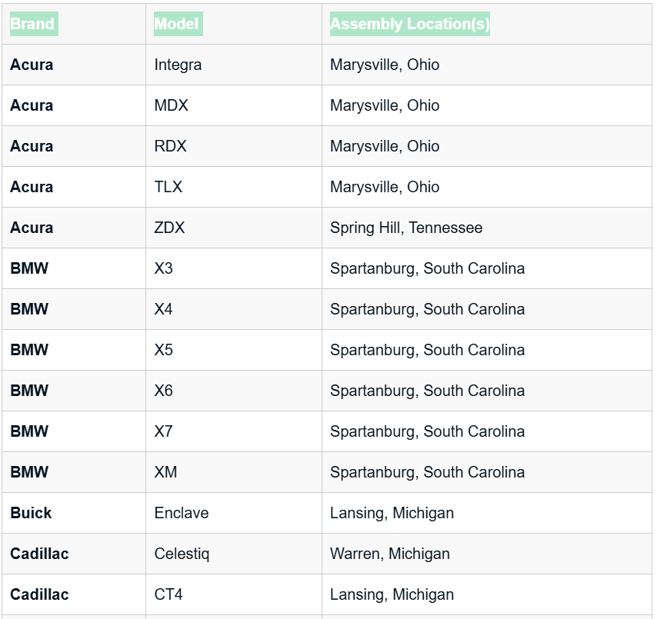Select the TLX model cell
This screenshot has width=657, height=619.
coord(168,187)
